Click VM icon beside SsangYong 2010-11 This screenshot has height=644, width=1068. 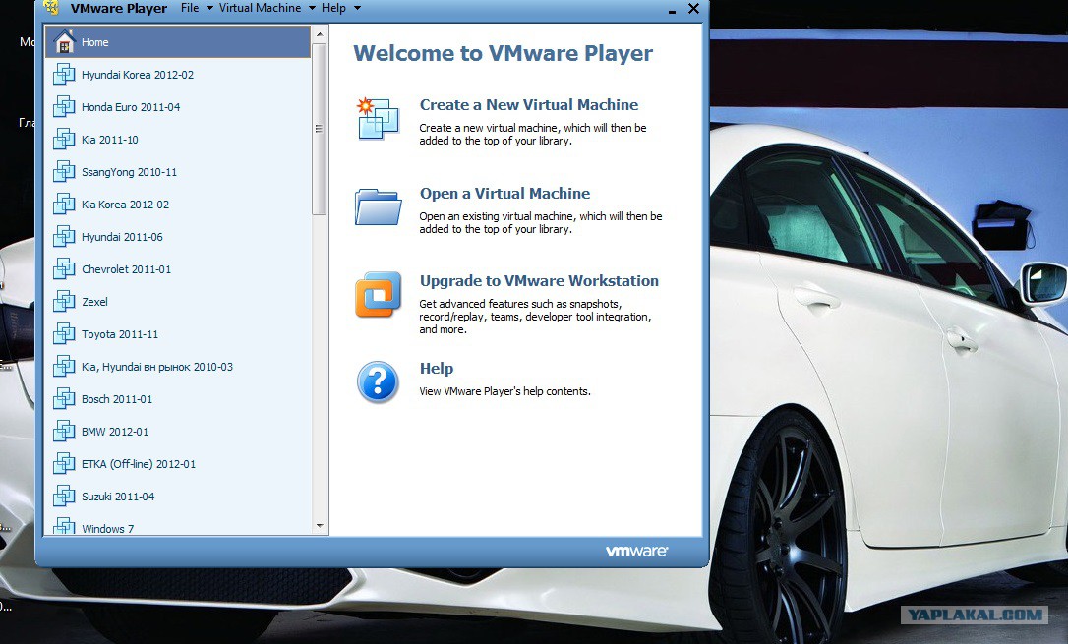coord(64,171)
